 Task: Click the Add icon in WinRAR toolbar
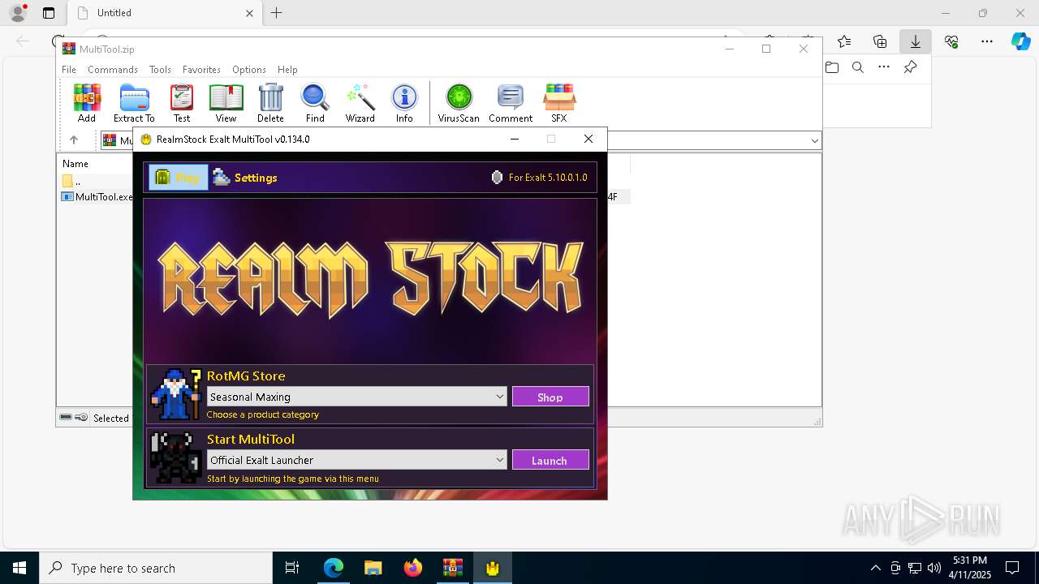[87, 103]
